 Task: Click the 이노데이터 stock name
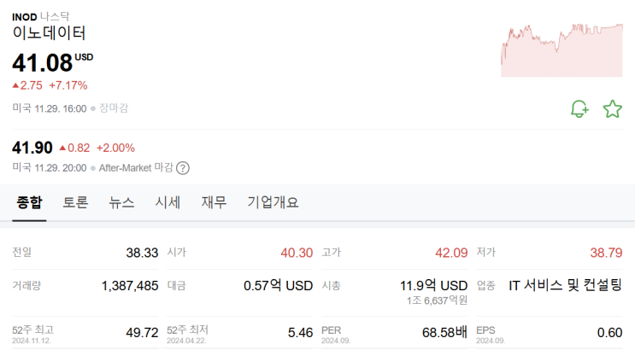tap(49, 34)
